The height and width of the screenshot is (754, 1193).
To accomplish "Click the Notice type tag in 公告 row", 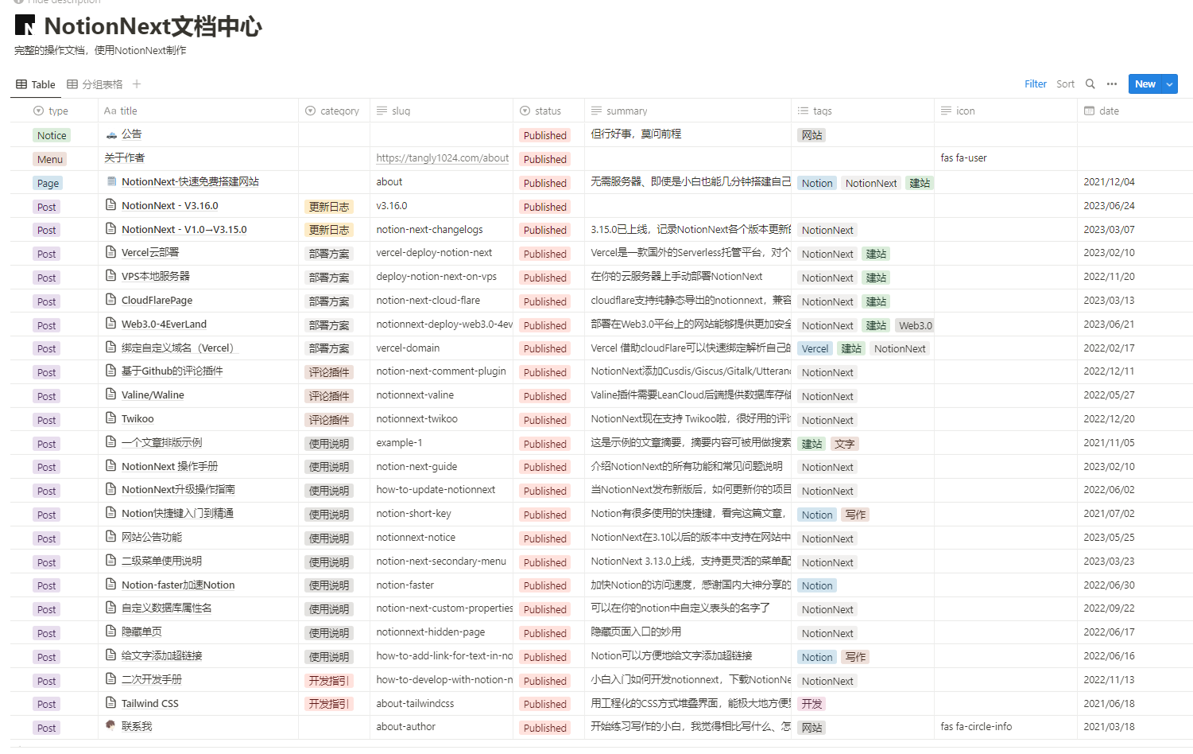I will pos(52,135).
